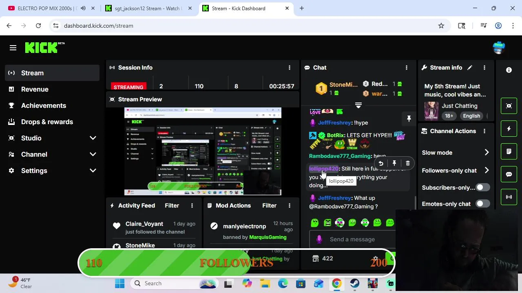Switch to the sgt_jackson12 Stream tab

(x=148, y=8)
